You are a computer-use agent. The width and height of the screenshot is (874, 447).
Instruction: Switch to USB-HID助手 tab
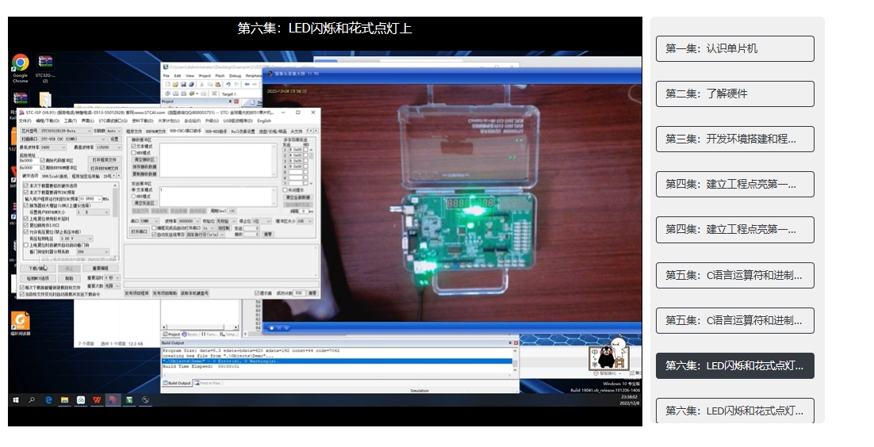[x=217, y=132]
